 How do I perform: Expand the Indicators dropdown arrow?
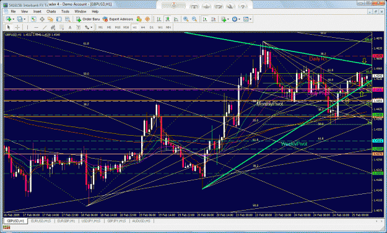point(228,19)
